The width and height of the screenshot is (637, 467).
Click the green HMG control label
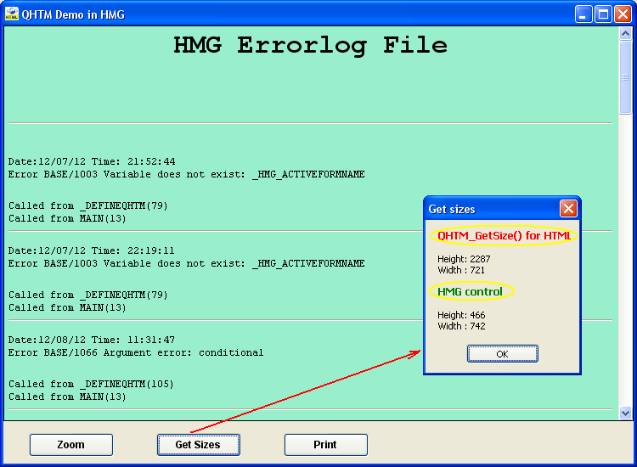[470, 291]
